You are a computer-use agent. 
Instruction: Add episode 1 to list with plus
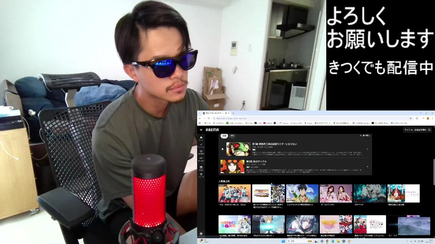pyautogui.click(x=367, y=149)
